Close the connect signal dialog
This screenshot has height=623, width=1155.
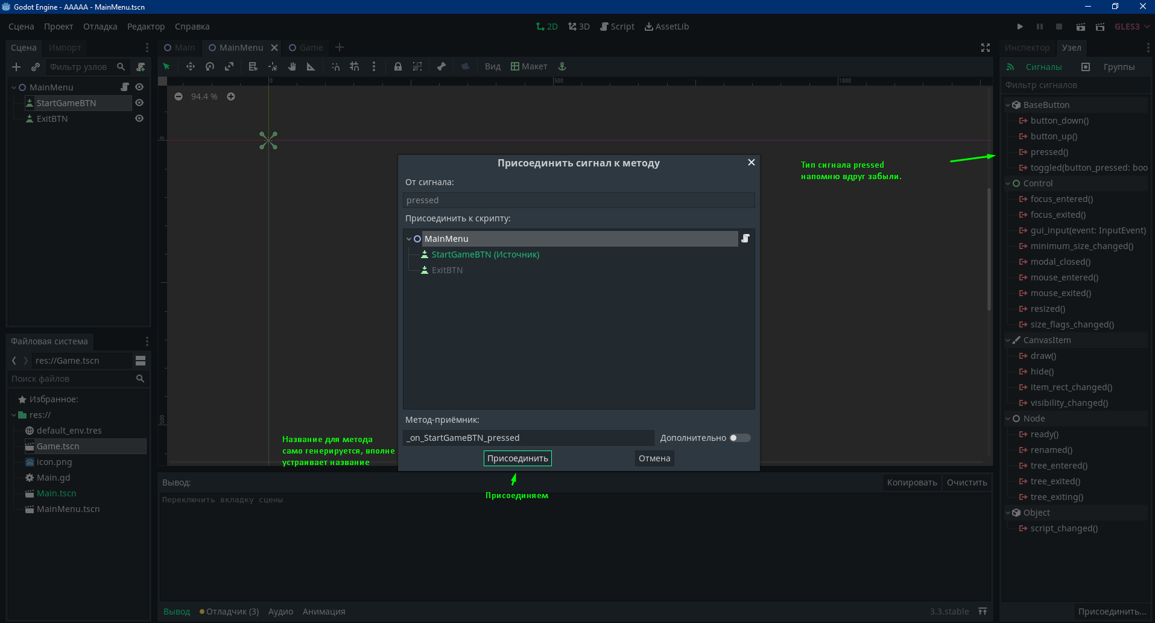752,162
